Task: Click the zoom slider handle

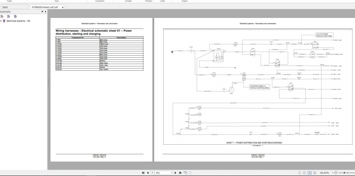Action: click(x=344, y=173)
